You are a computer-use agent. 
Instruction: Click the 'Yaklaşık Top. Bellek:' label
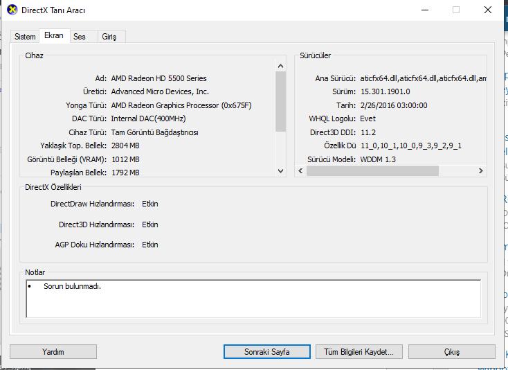point(73,146)
